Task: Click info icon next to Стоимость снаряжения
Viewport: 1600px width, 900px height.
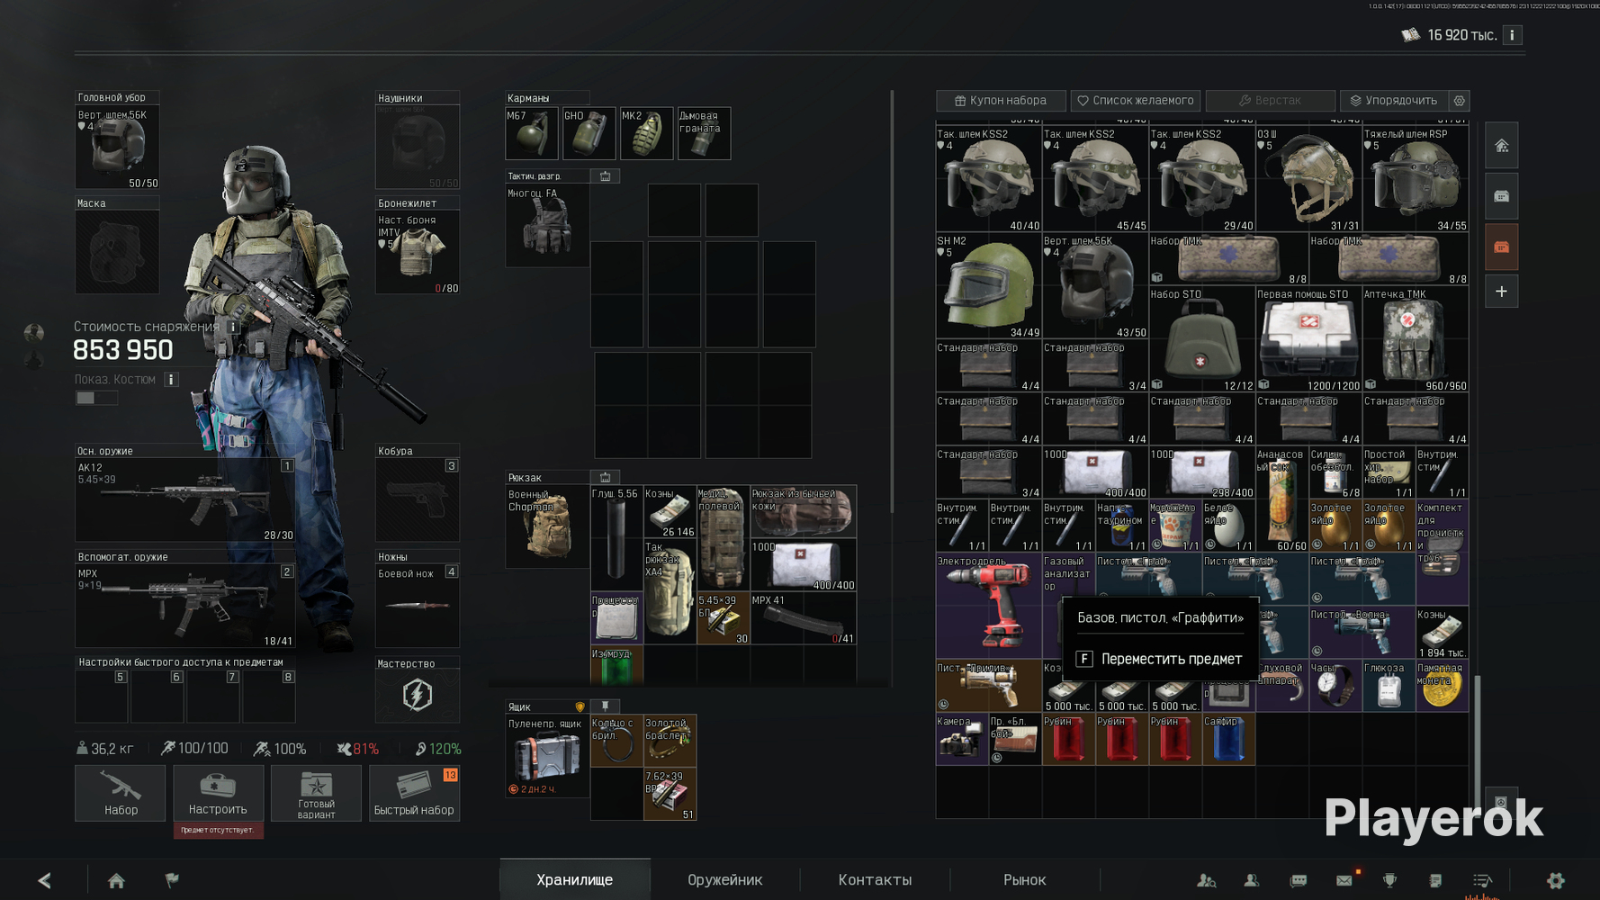Action: [x=233, y=327]
